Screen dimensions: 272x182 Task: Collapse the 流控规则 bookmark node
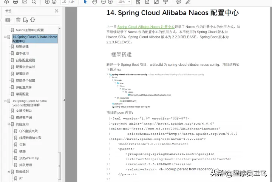tap(9, 124)
